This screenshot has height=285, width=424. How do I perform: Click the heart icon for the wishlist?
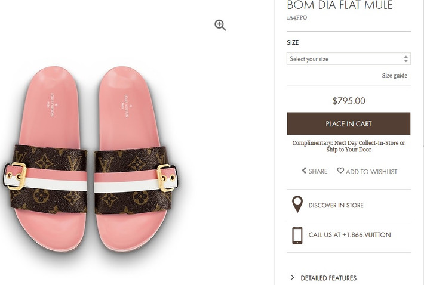tap(340, 171)
